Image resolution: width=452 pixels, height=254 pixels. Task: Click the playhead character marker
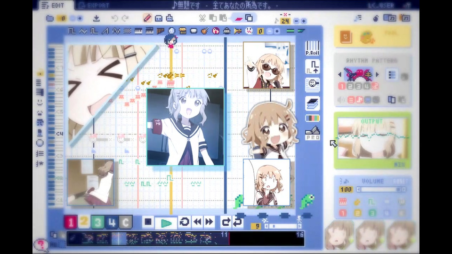(x=171, y=40)
